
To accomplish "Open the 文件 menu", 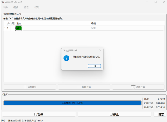I will (x=5, y=7).
